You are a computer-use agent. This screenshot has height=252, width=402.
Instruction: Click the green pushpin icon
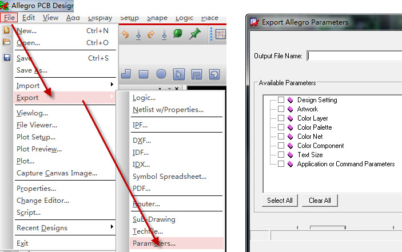[x=194, y=34]
